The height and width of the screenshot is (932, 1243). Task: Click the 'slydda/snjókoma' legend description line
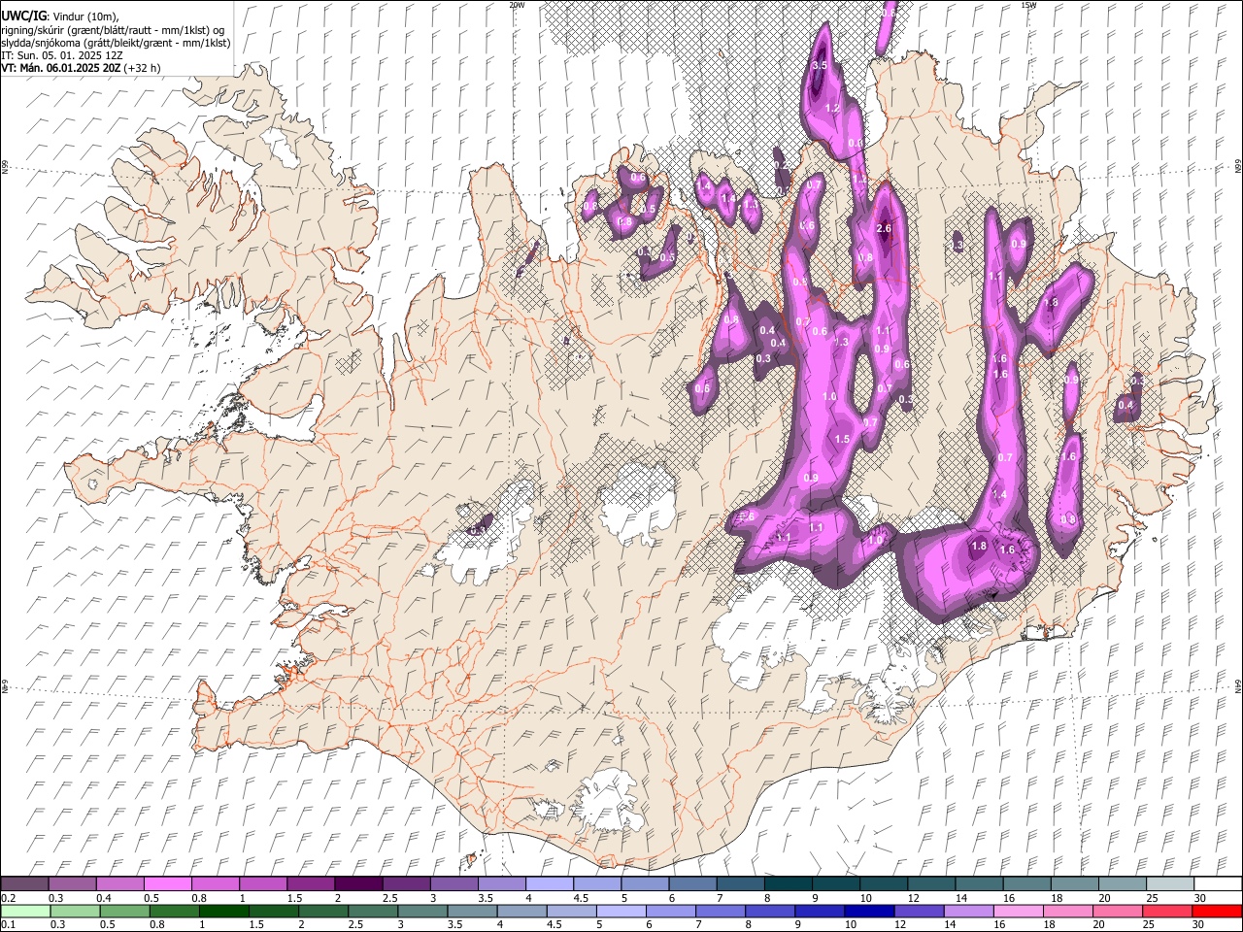pos(117,43)
